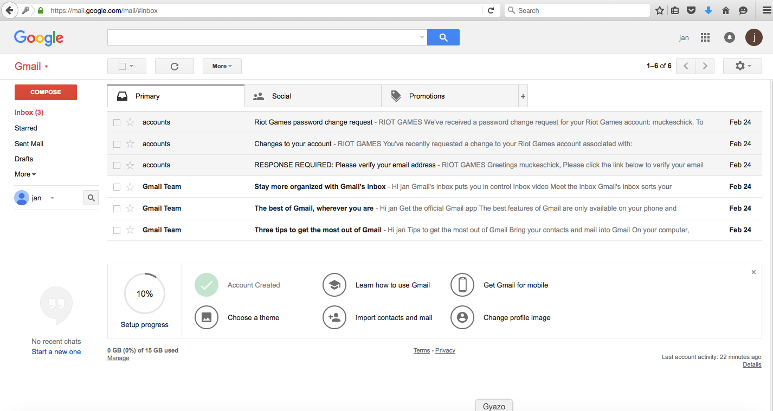Open the Google apps grid
The image size is (773, 411).
tap(705, 37)
